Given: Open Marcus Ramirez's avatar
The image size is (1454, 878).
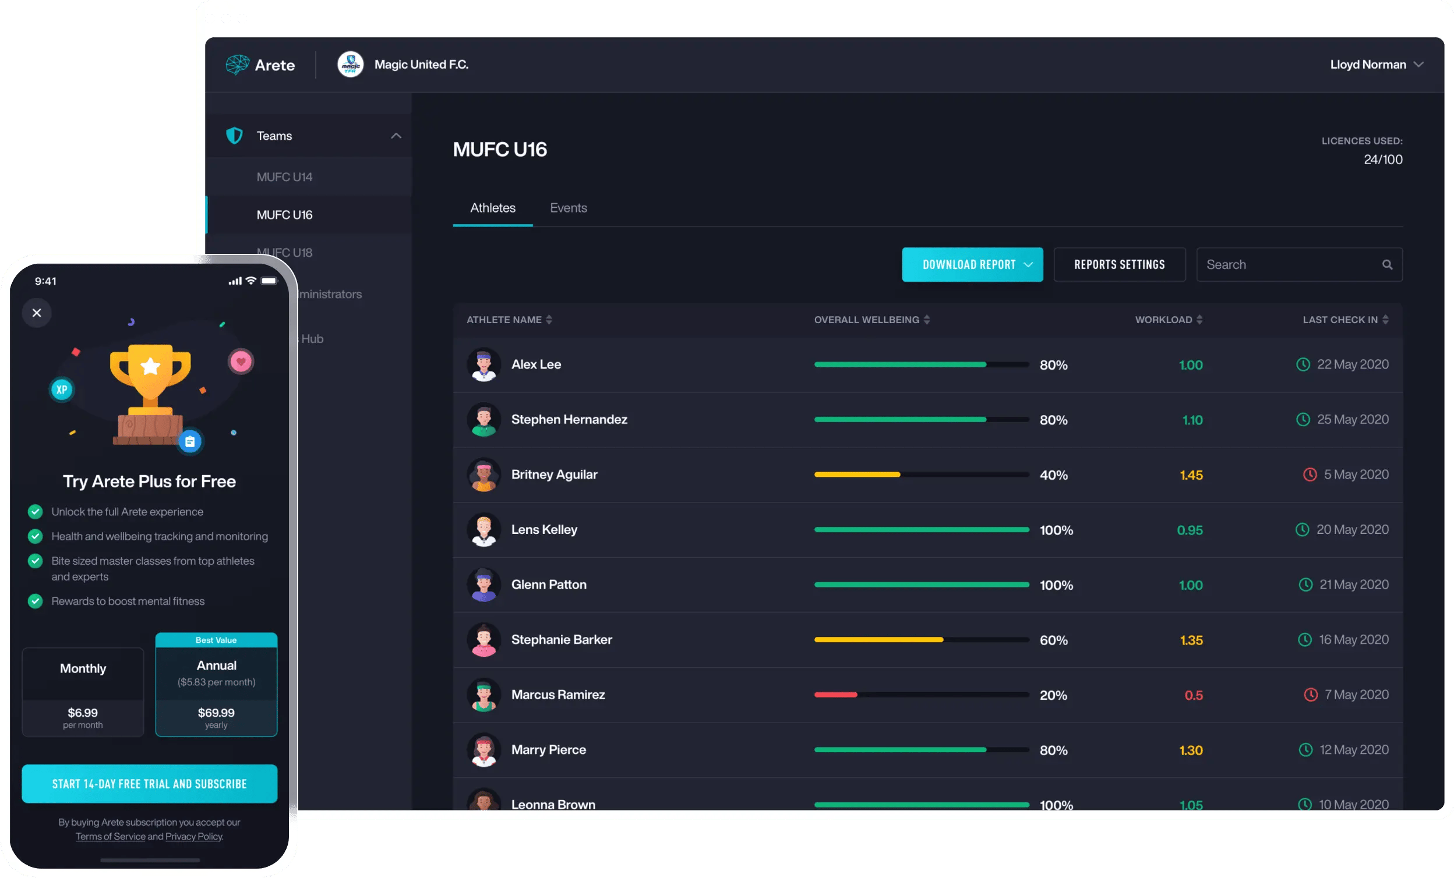Looking at the screenshot, I should coord(484,695).
